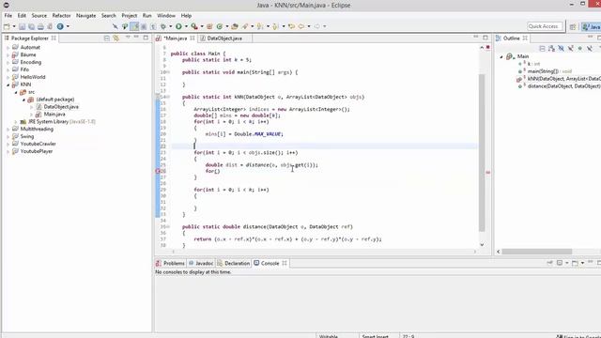Switch to the Declaration tab

pos(233,263)
